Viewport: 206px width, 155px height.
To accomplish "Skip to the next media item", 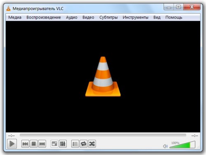I will pos(42,144).
